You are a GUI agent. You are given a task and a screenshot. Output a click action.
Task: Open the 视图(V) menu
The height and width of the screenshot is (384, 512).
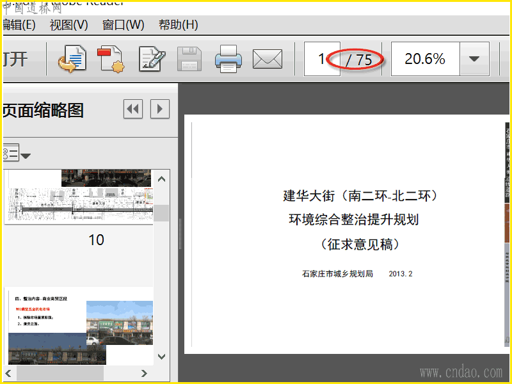[69, 25]
